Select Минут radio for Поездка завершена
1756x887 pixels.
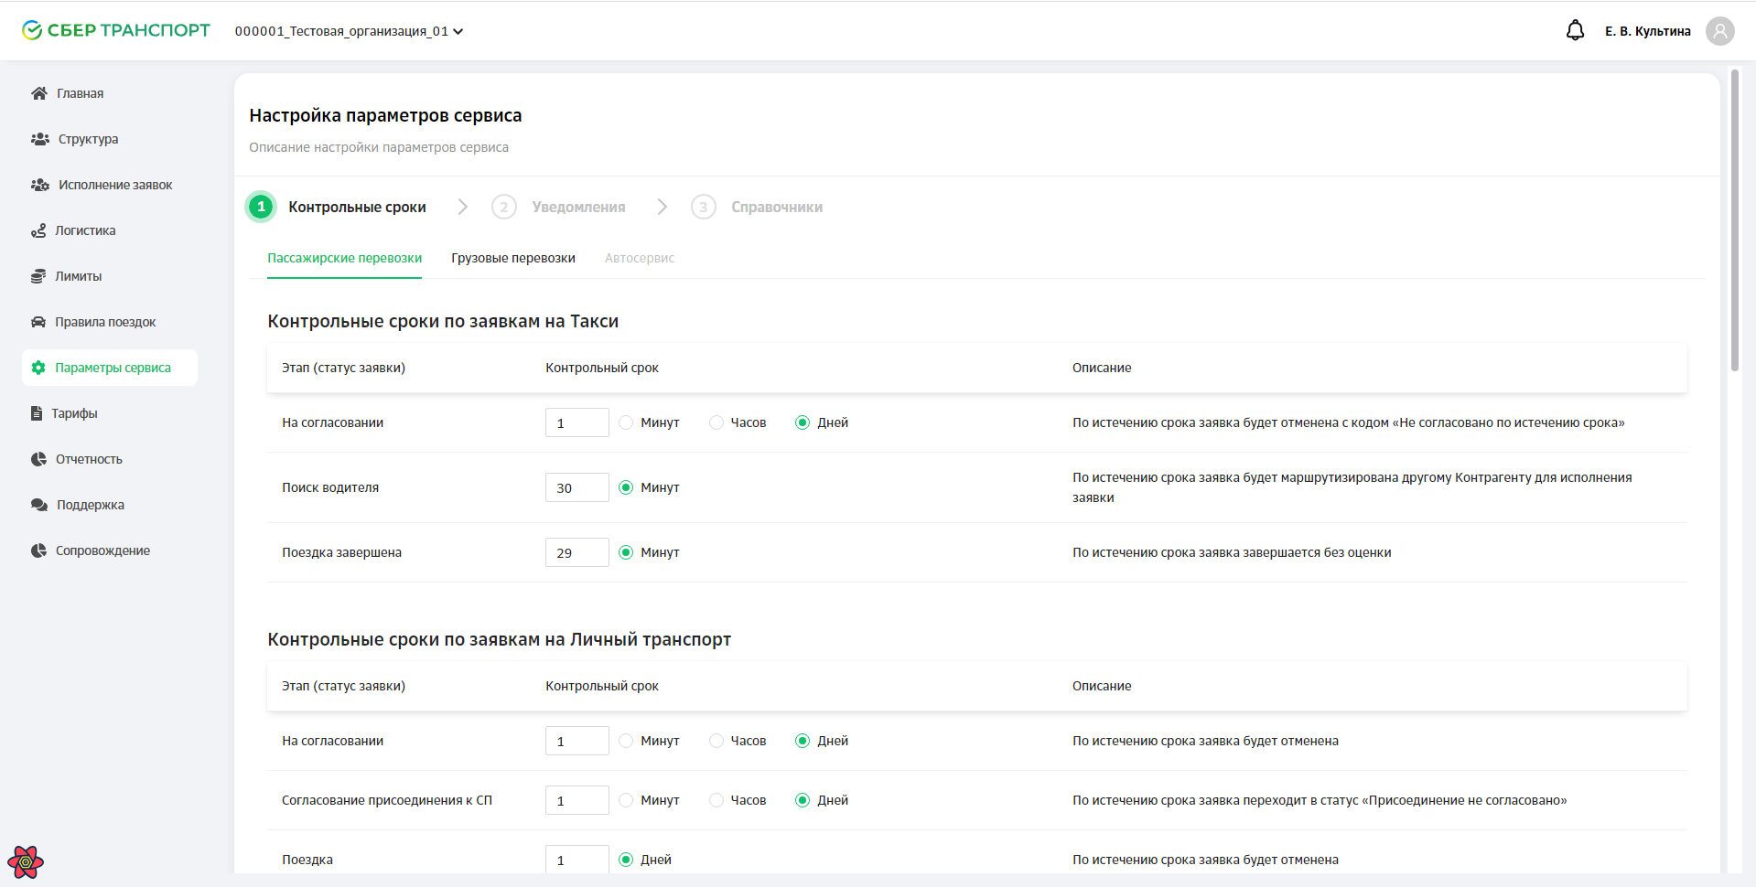click(x=626, y=552)
